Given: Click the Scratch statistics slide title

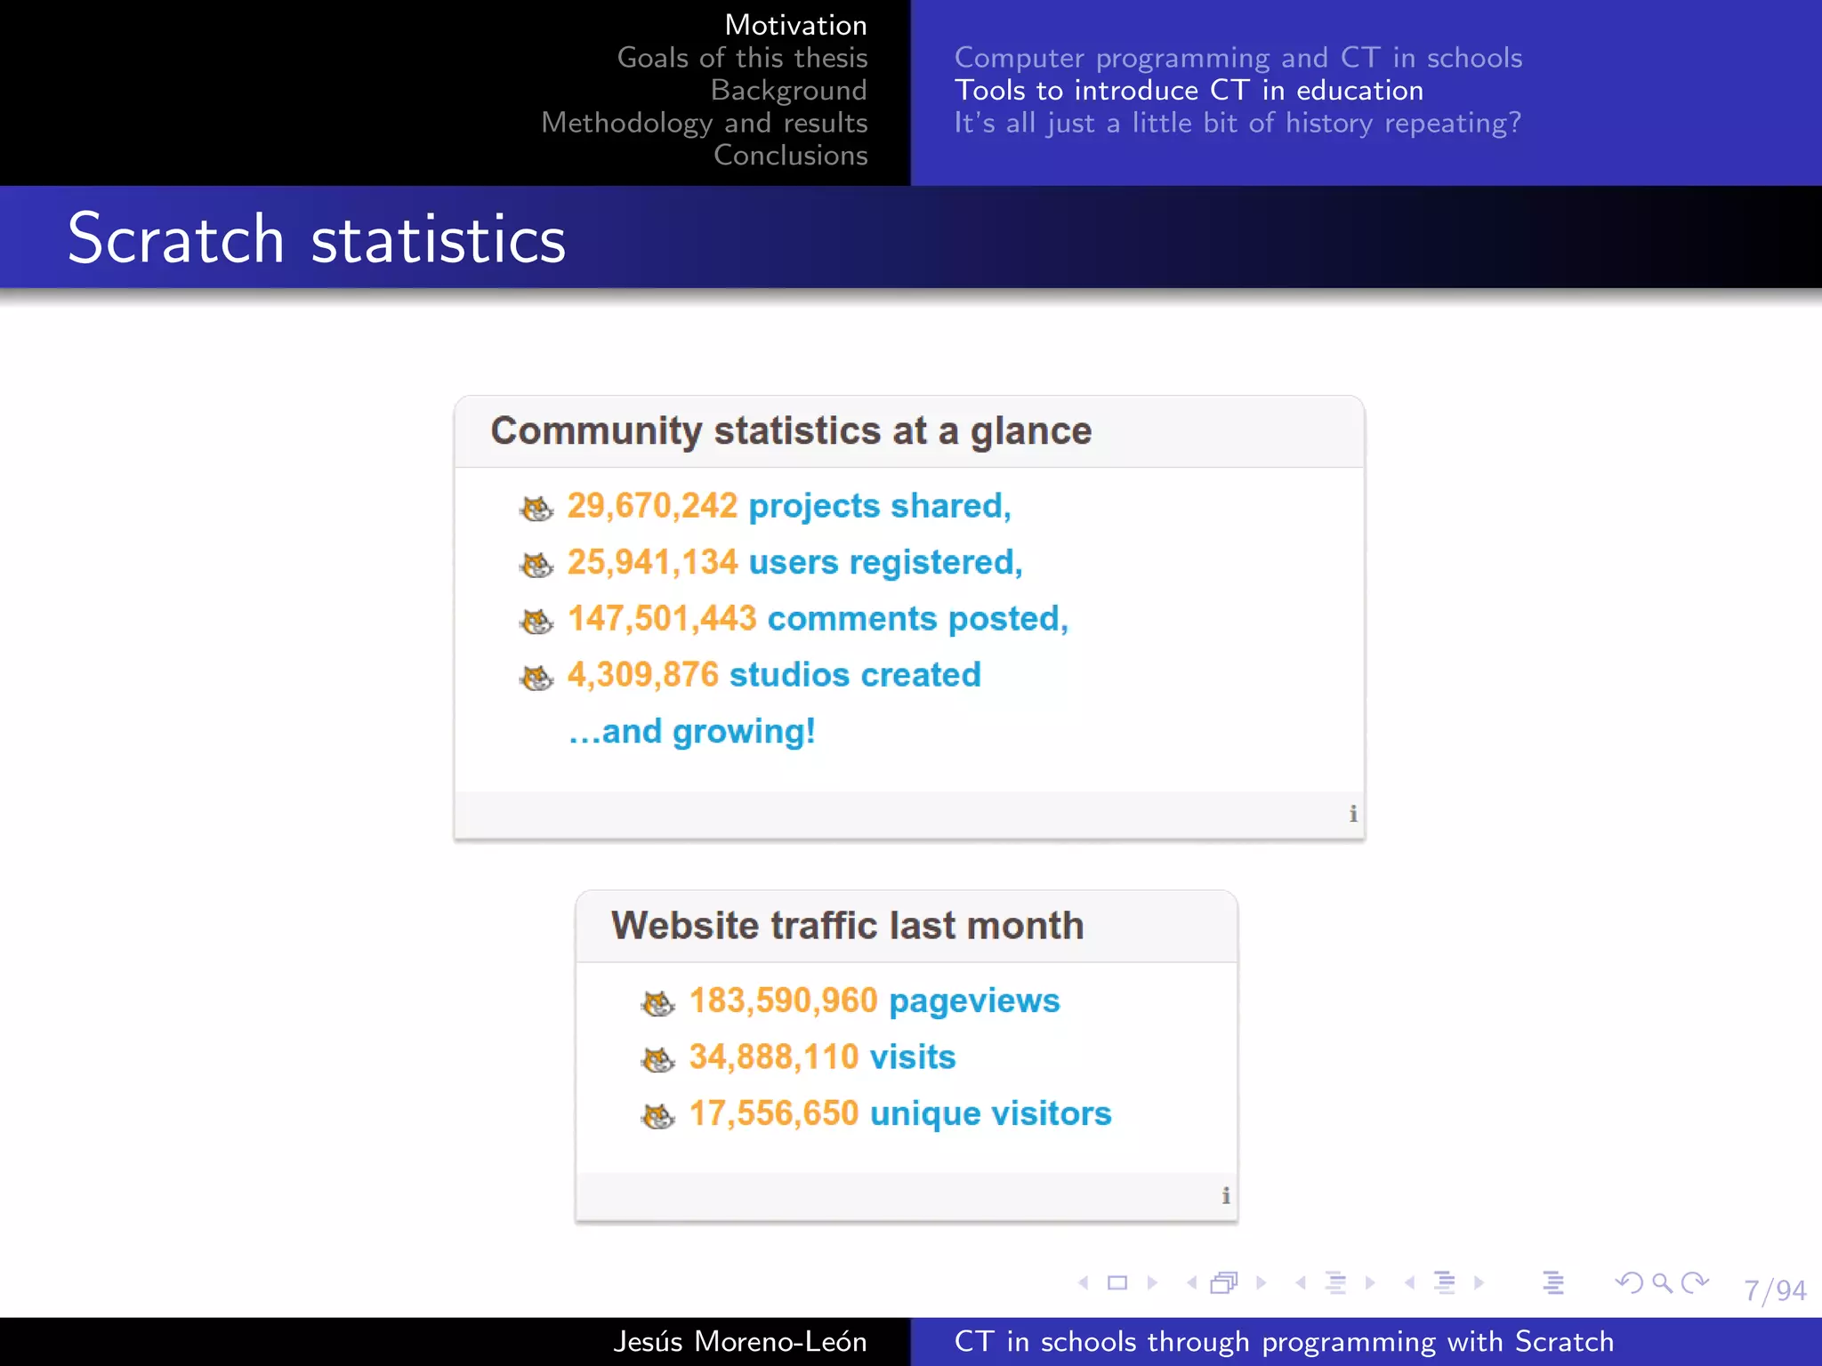Looking at the screenshot, I should click(x=317, y=238).
